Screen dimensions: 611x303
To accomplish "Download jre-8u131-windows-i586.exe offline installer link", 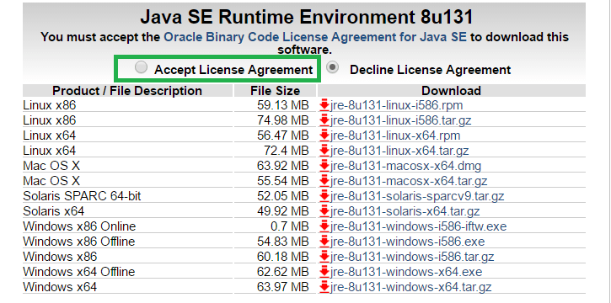I will click(407, 242).
